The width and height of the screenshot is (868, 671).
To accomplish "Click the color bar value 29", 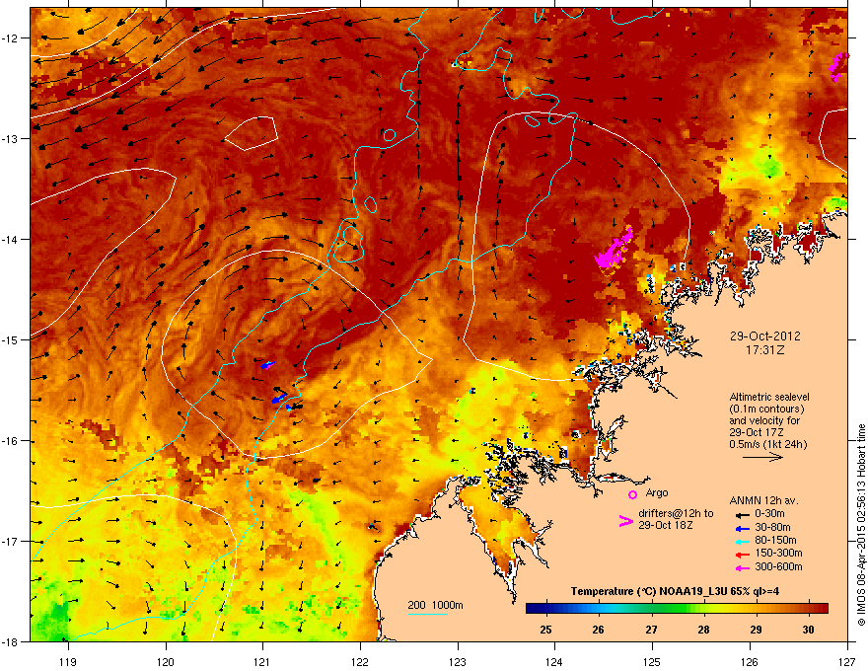I will pyautogui.click(x=757, y=630).
